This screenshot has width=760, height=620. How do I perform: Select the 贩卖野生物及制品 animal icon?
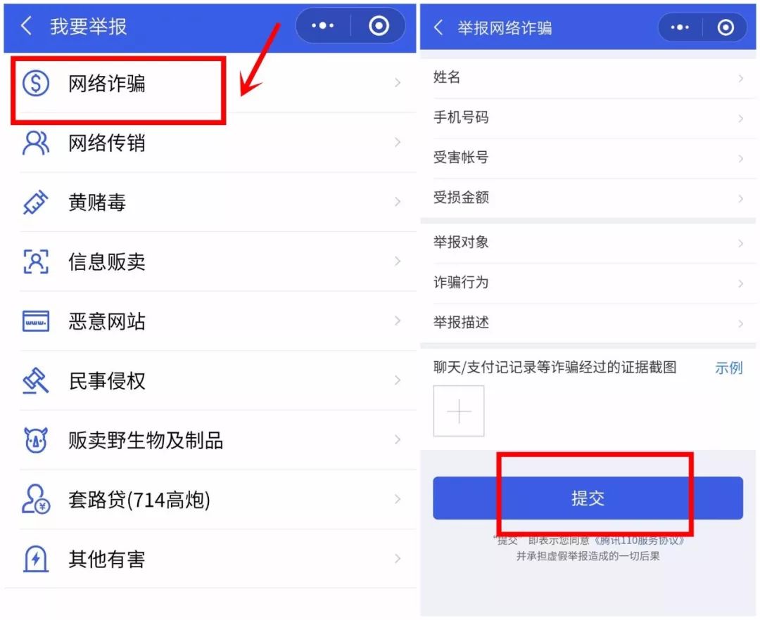pyautogui.click(x=34, y=440)
